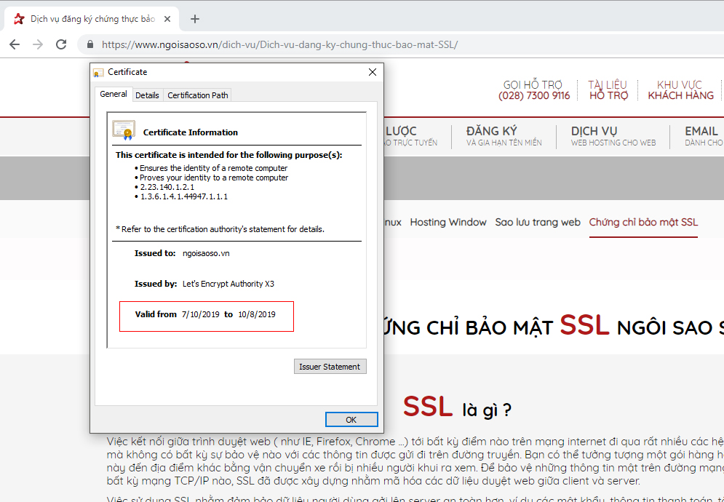Click the browser back arrow

(15, 44)
